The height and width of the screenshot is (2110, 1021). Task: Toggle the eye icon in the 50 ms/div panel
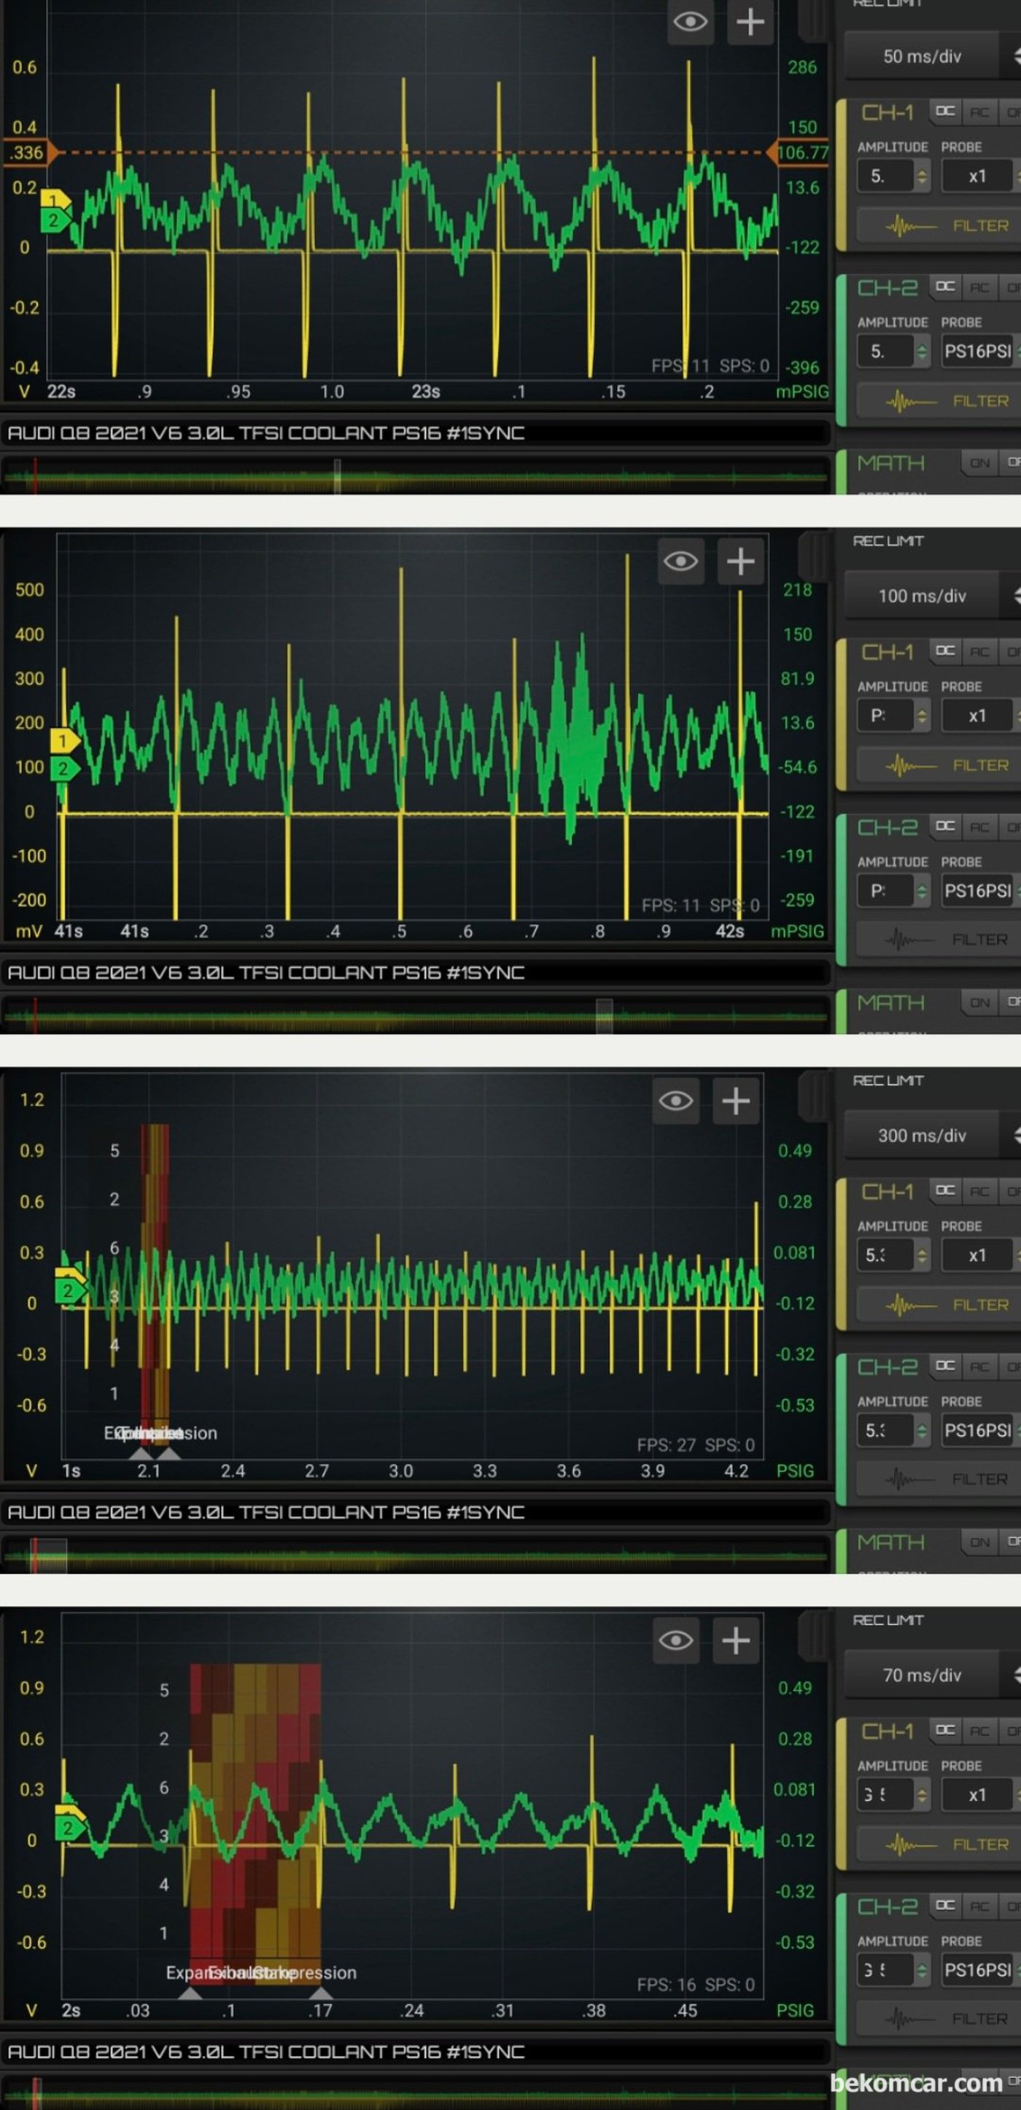(x=690, y=22)
